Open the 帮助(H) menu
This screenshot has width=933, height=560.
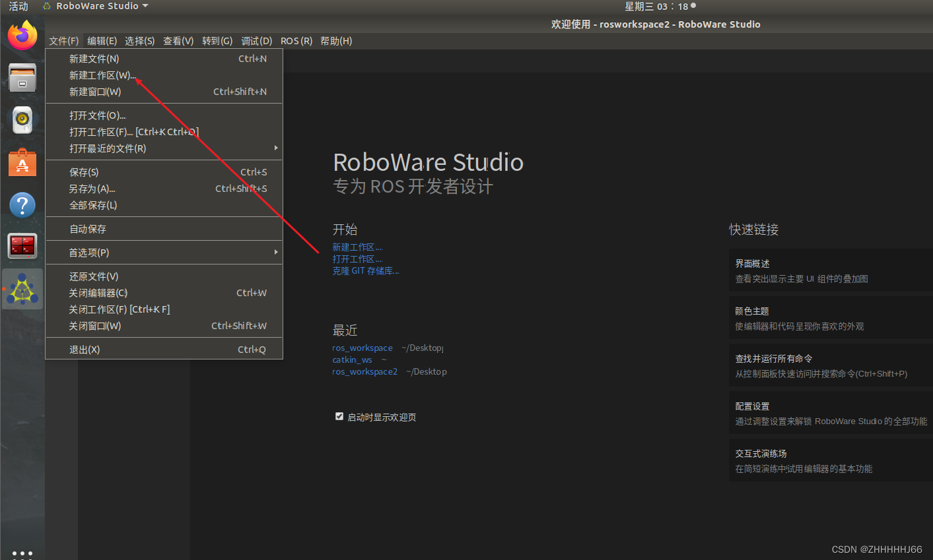tap(336, 41)
